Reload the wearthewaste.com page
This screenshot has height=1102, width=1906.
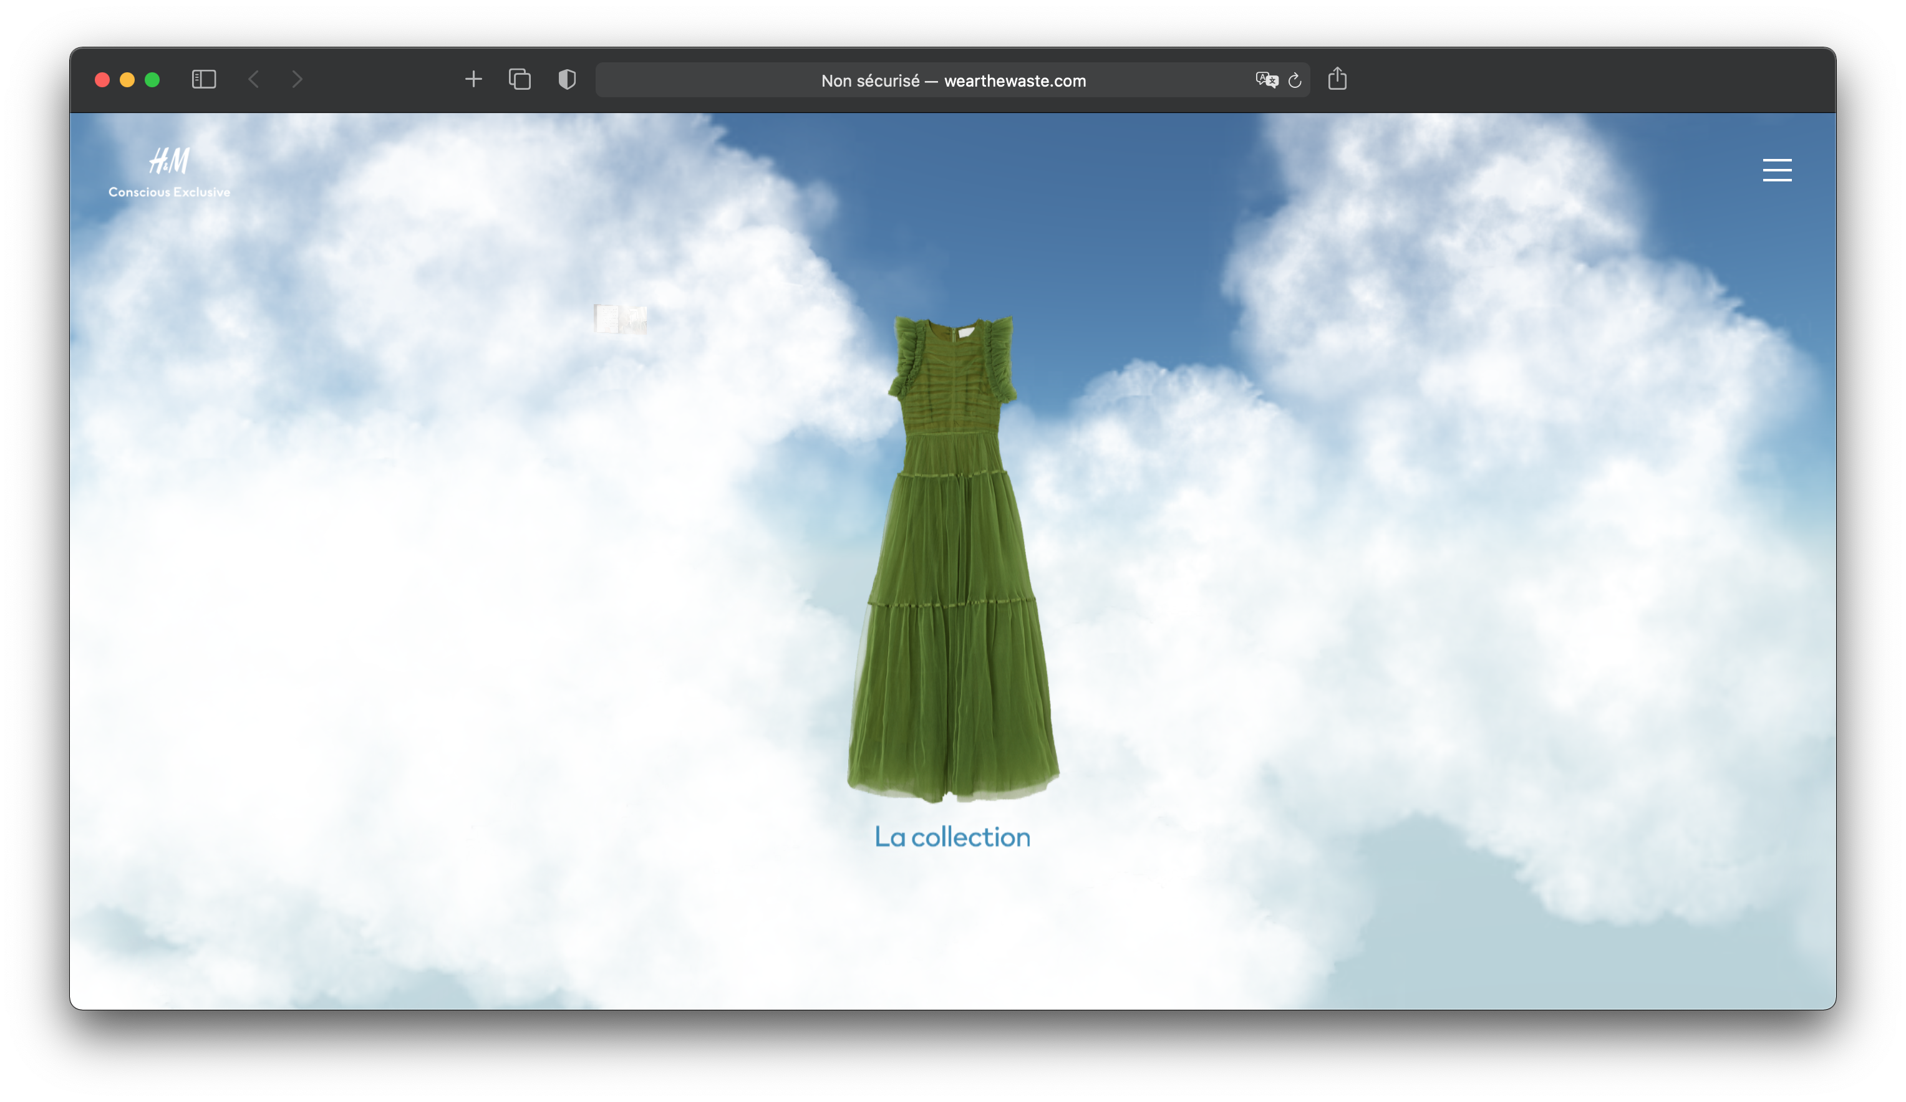(x=1295, y=80)
